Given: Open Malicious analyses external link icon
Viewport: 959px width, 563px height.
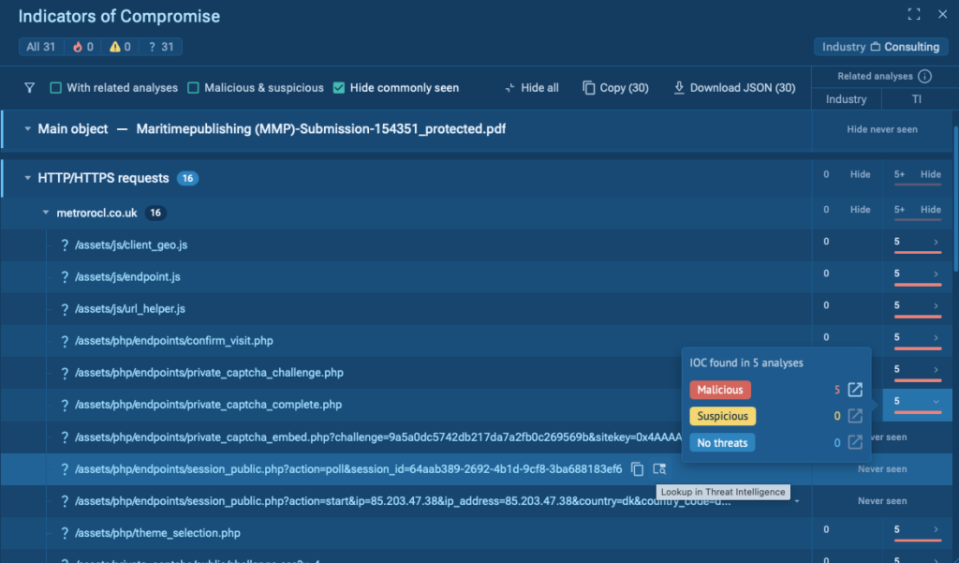Looking at the screenshot, I should 855,389.
